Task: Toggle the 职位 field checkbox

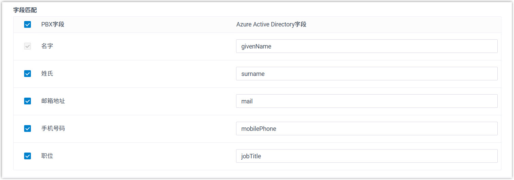Action: [x=28, y=156]
